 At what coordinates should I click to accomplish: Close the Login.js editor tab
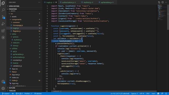pyautogui.click(x=56, y=2)
